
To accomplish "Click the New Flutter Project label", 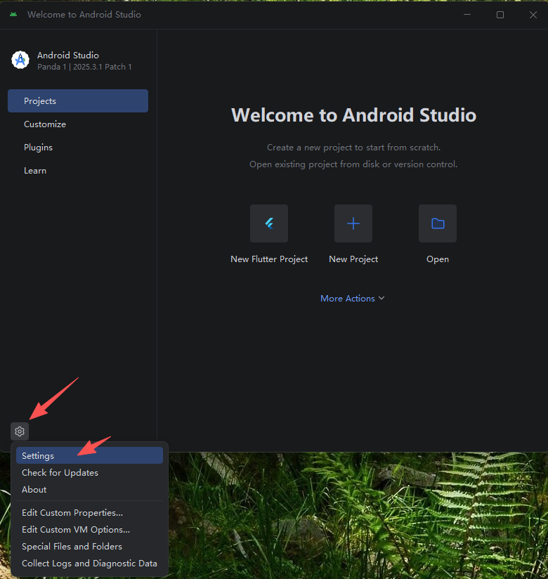I will click(269, 259).
